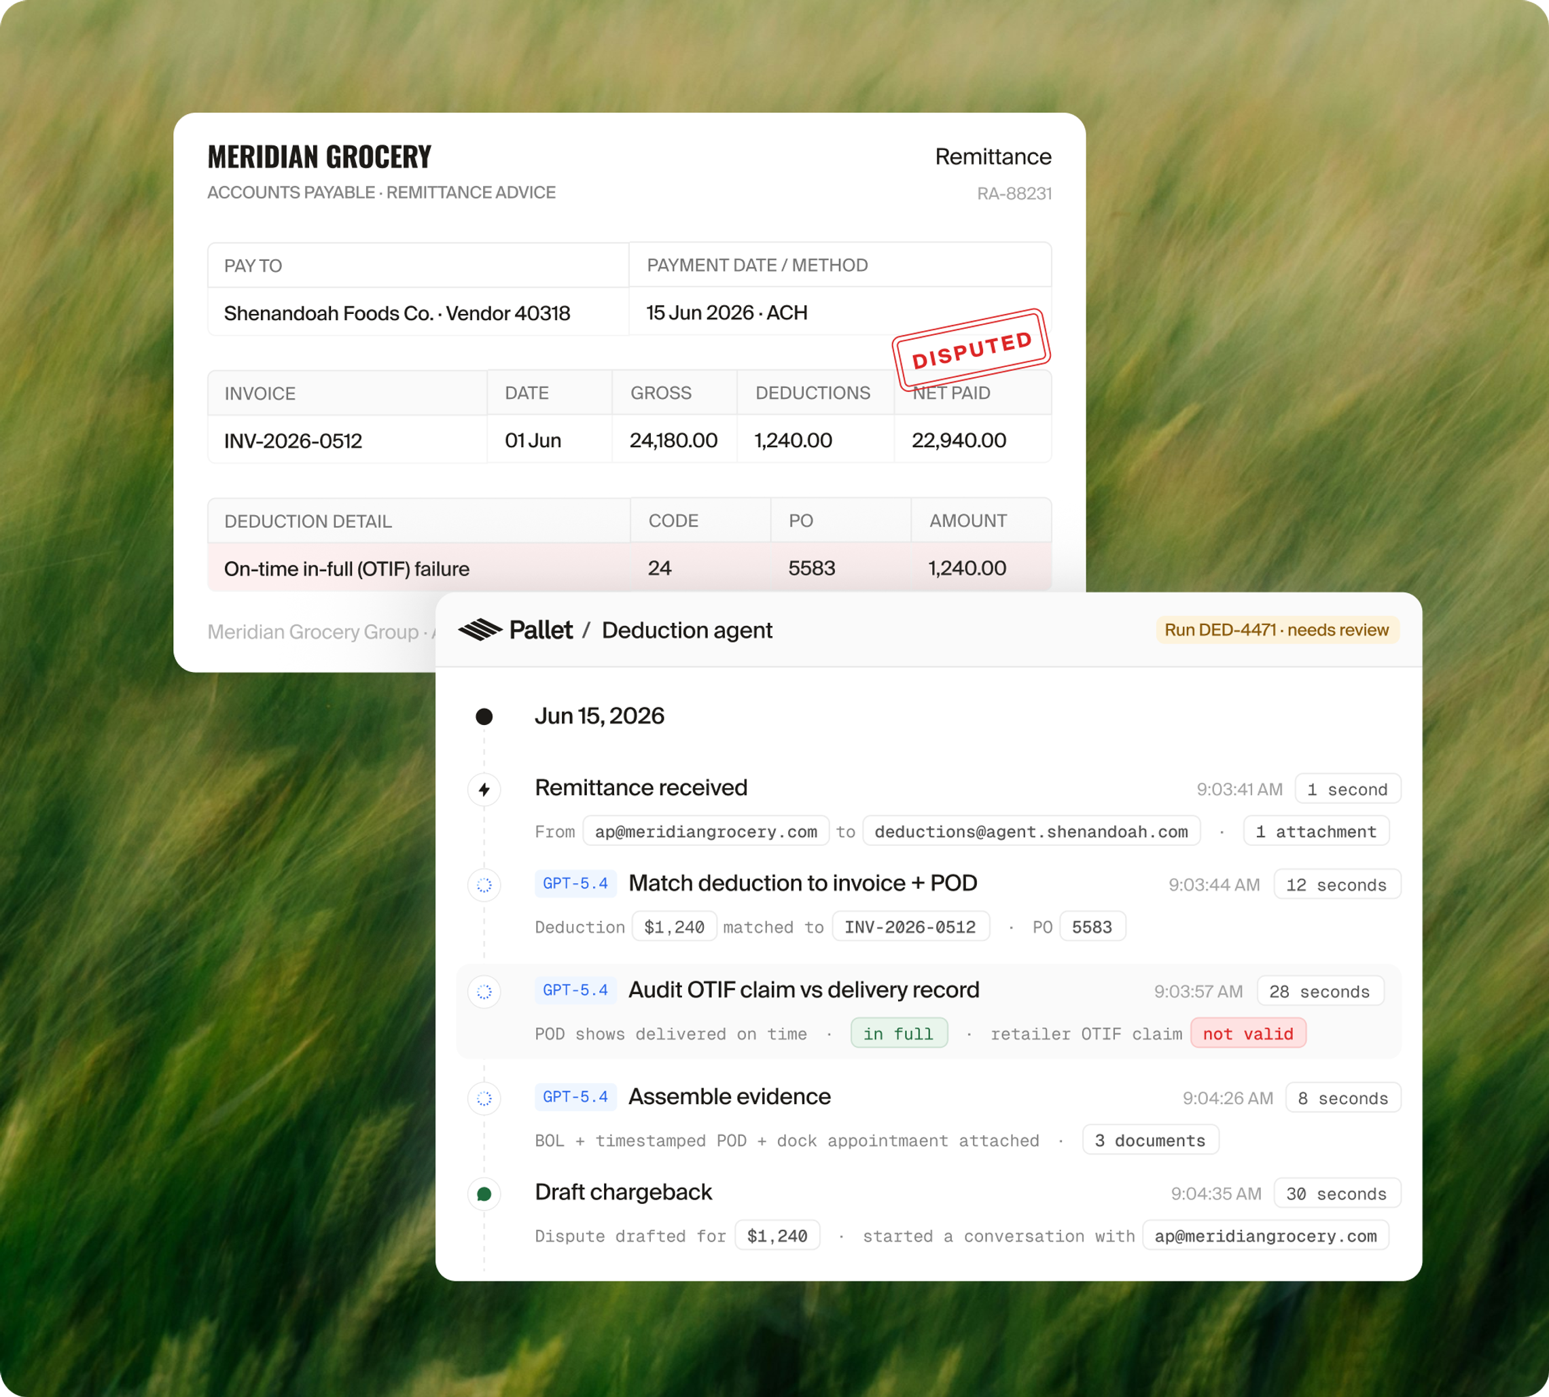Select the 'Assemble evidence' step title

(729, 1097)
